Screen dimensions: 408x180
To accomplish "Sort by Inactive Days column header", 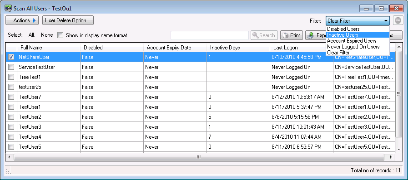I will 238,48.
